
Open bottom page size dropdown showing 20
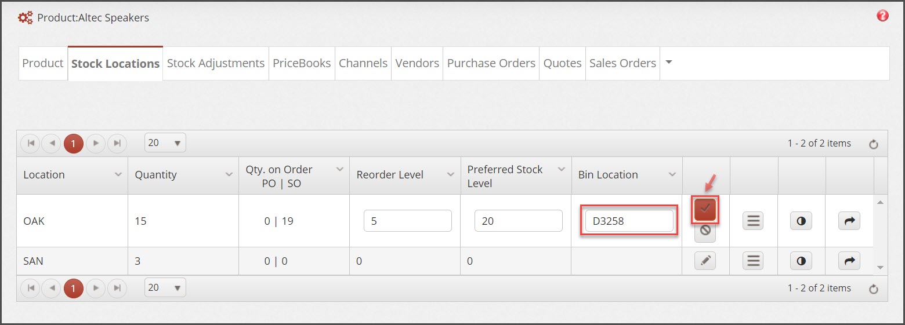[165, 287]
